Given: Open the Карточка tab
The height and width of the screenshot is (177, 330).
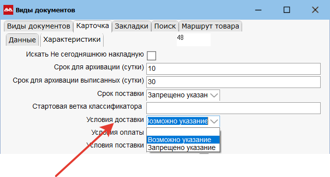Looking at the screenshot, I should tap(92, 26).
